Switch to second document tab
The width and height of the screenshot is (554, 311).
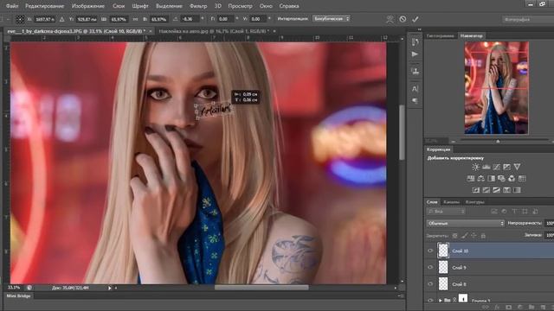tap(214, 31)
